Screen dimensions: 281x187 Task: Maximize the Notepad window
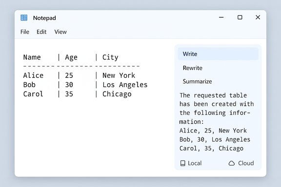click(240, 18)
